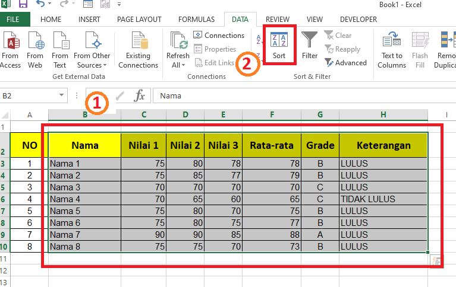
Task: Click the NO header cell
Action: click(29, 145)
